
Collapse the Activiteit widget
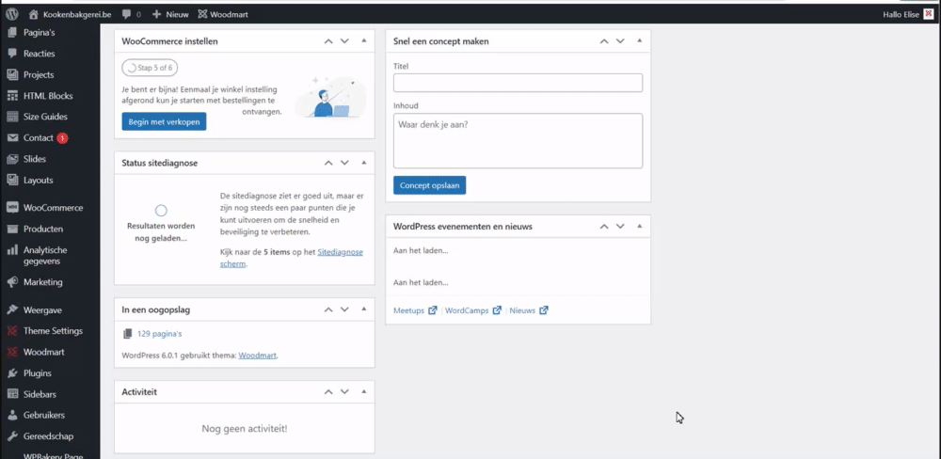coord(363,391)
